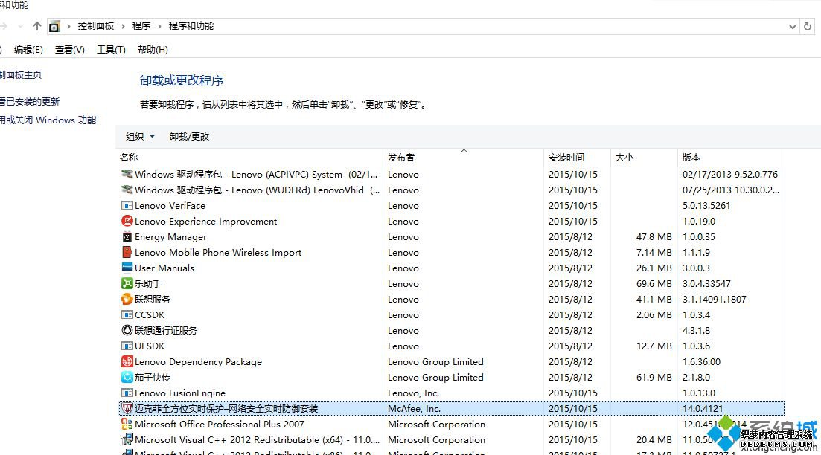This screenshot has width=821, height=455.
Task: Click the 卸载/更改 button
Action: (x=189, y=137)
